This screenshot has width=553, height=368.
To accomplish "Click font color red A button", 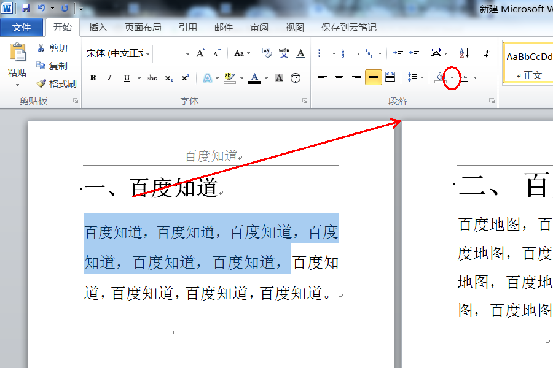I will 254,78.
